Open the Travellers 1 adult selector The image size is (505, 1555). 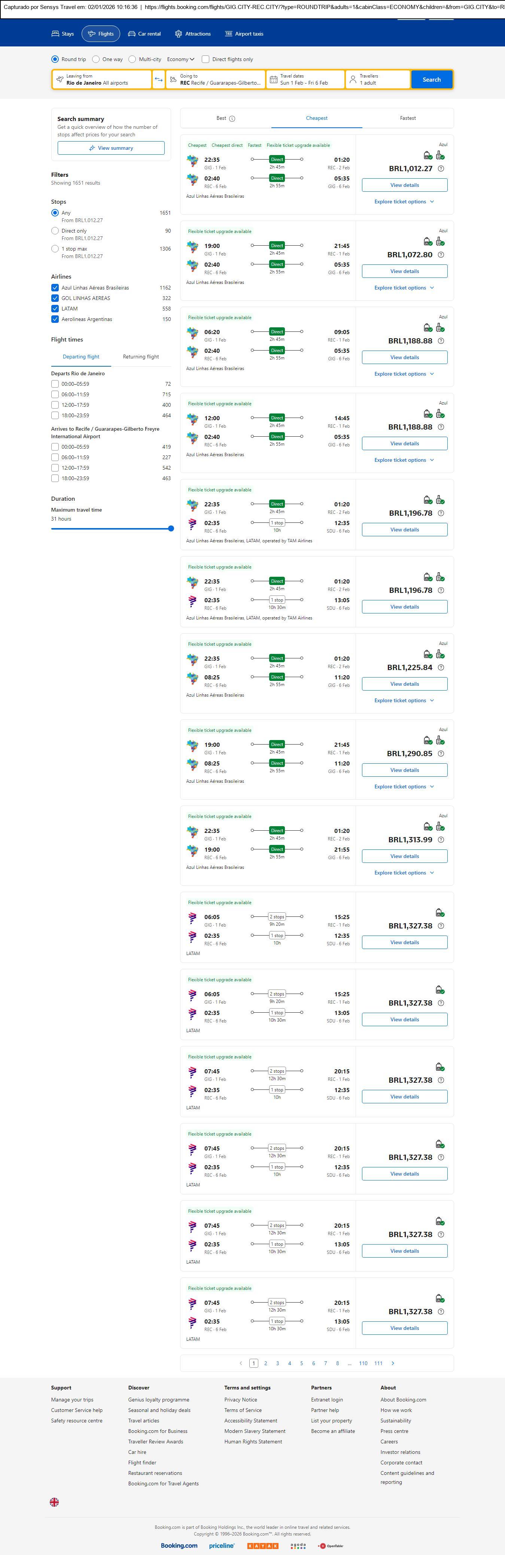tap(378, 80)
